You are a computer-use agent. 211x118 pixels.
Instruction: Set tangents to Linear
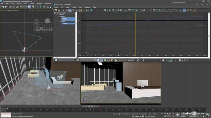pos(176,10)
